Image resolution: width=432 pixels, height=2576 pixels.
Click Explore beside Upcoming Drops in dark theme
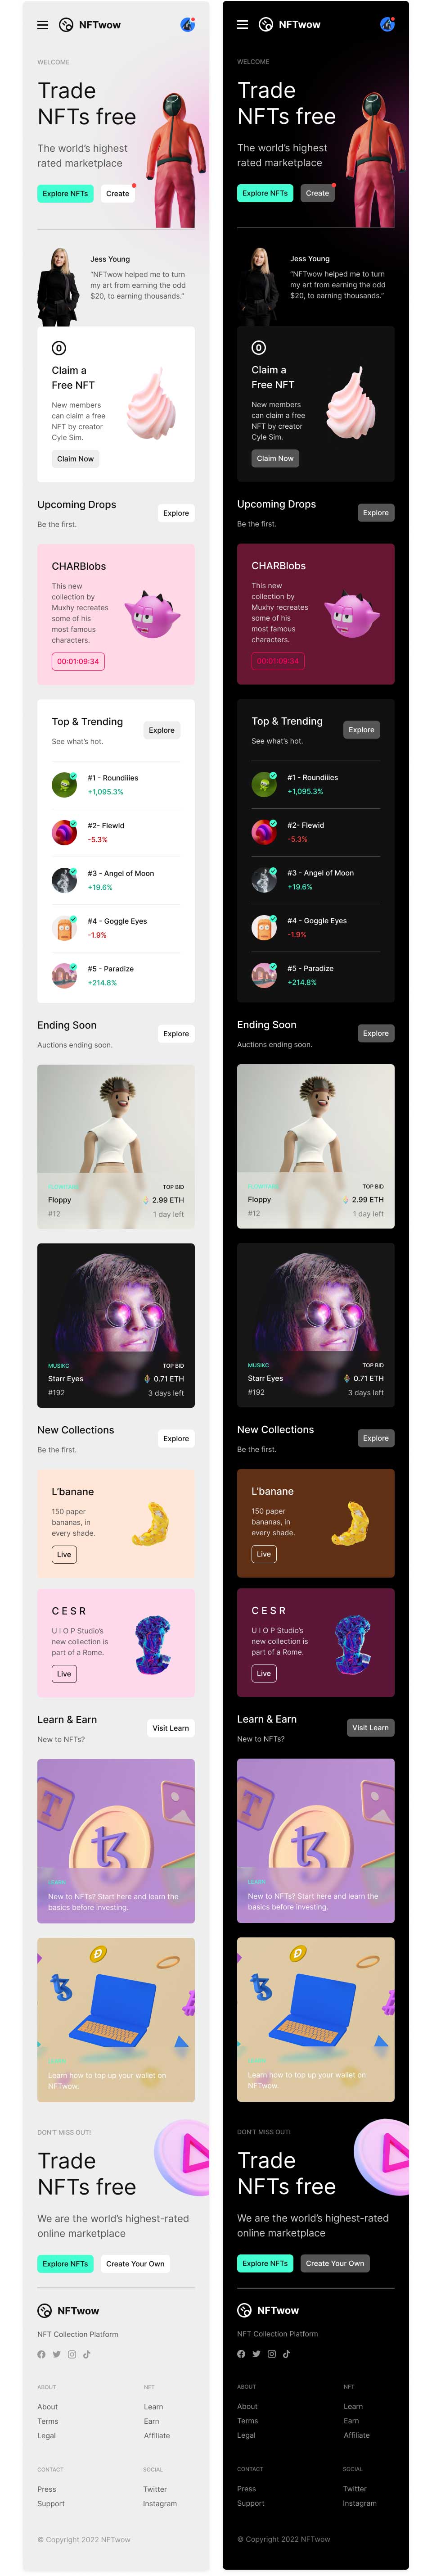coord(376,513)
